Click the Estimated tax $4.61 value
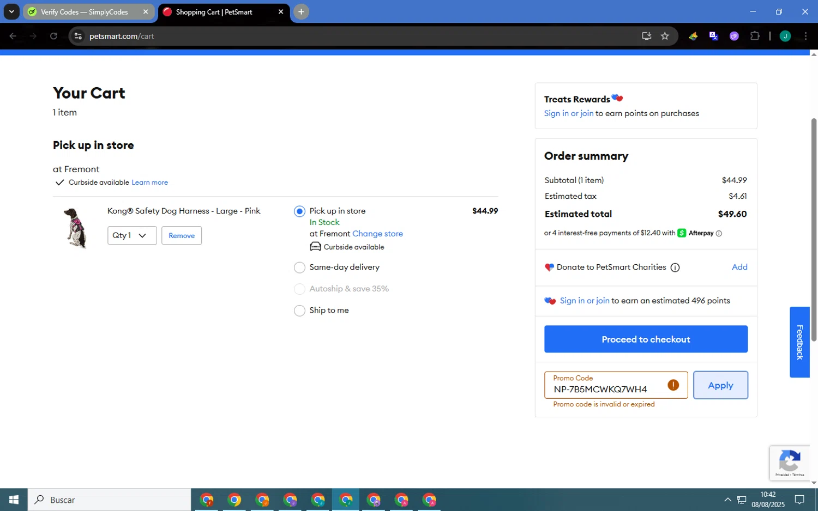The width and height of the screenshot is (818, 511). click(x=738, y=196)
